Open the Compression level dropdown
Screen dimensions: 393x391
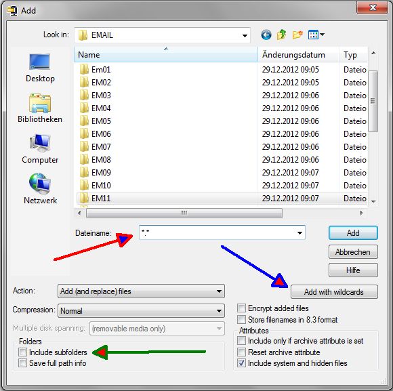141,311
